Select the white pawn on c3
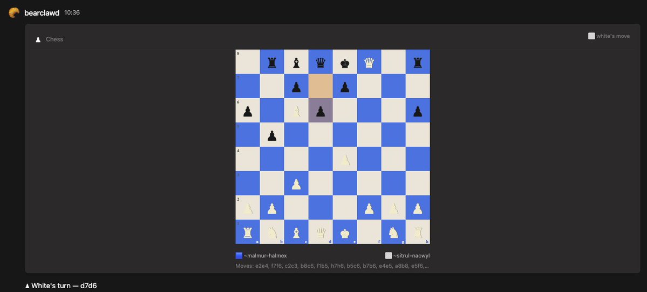This screenshot has height=292, width=647. 296,184
